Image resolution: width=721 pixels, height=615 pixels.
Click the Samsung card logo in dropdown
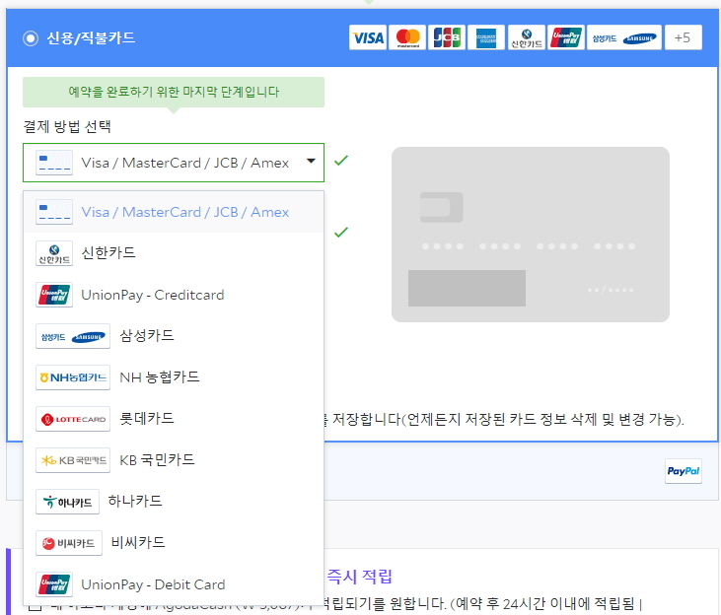(73, 336)
